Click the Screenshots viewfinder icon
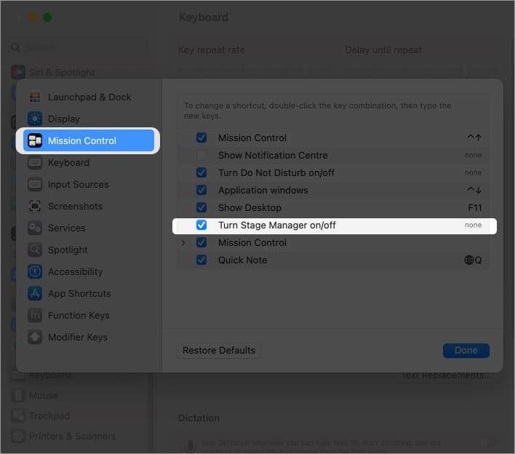The width and height of the screenshot is (515, 454). pyautogui.click(x=35, y=206)
